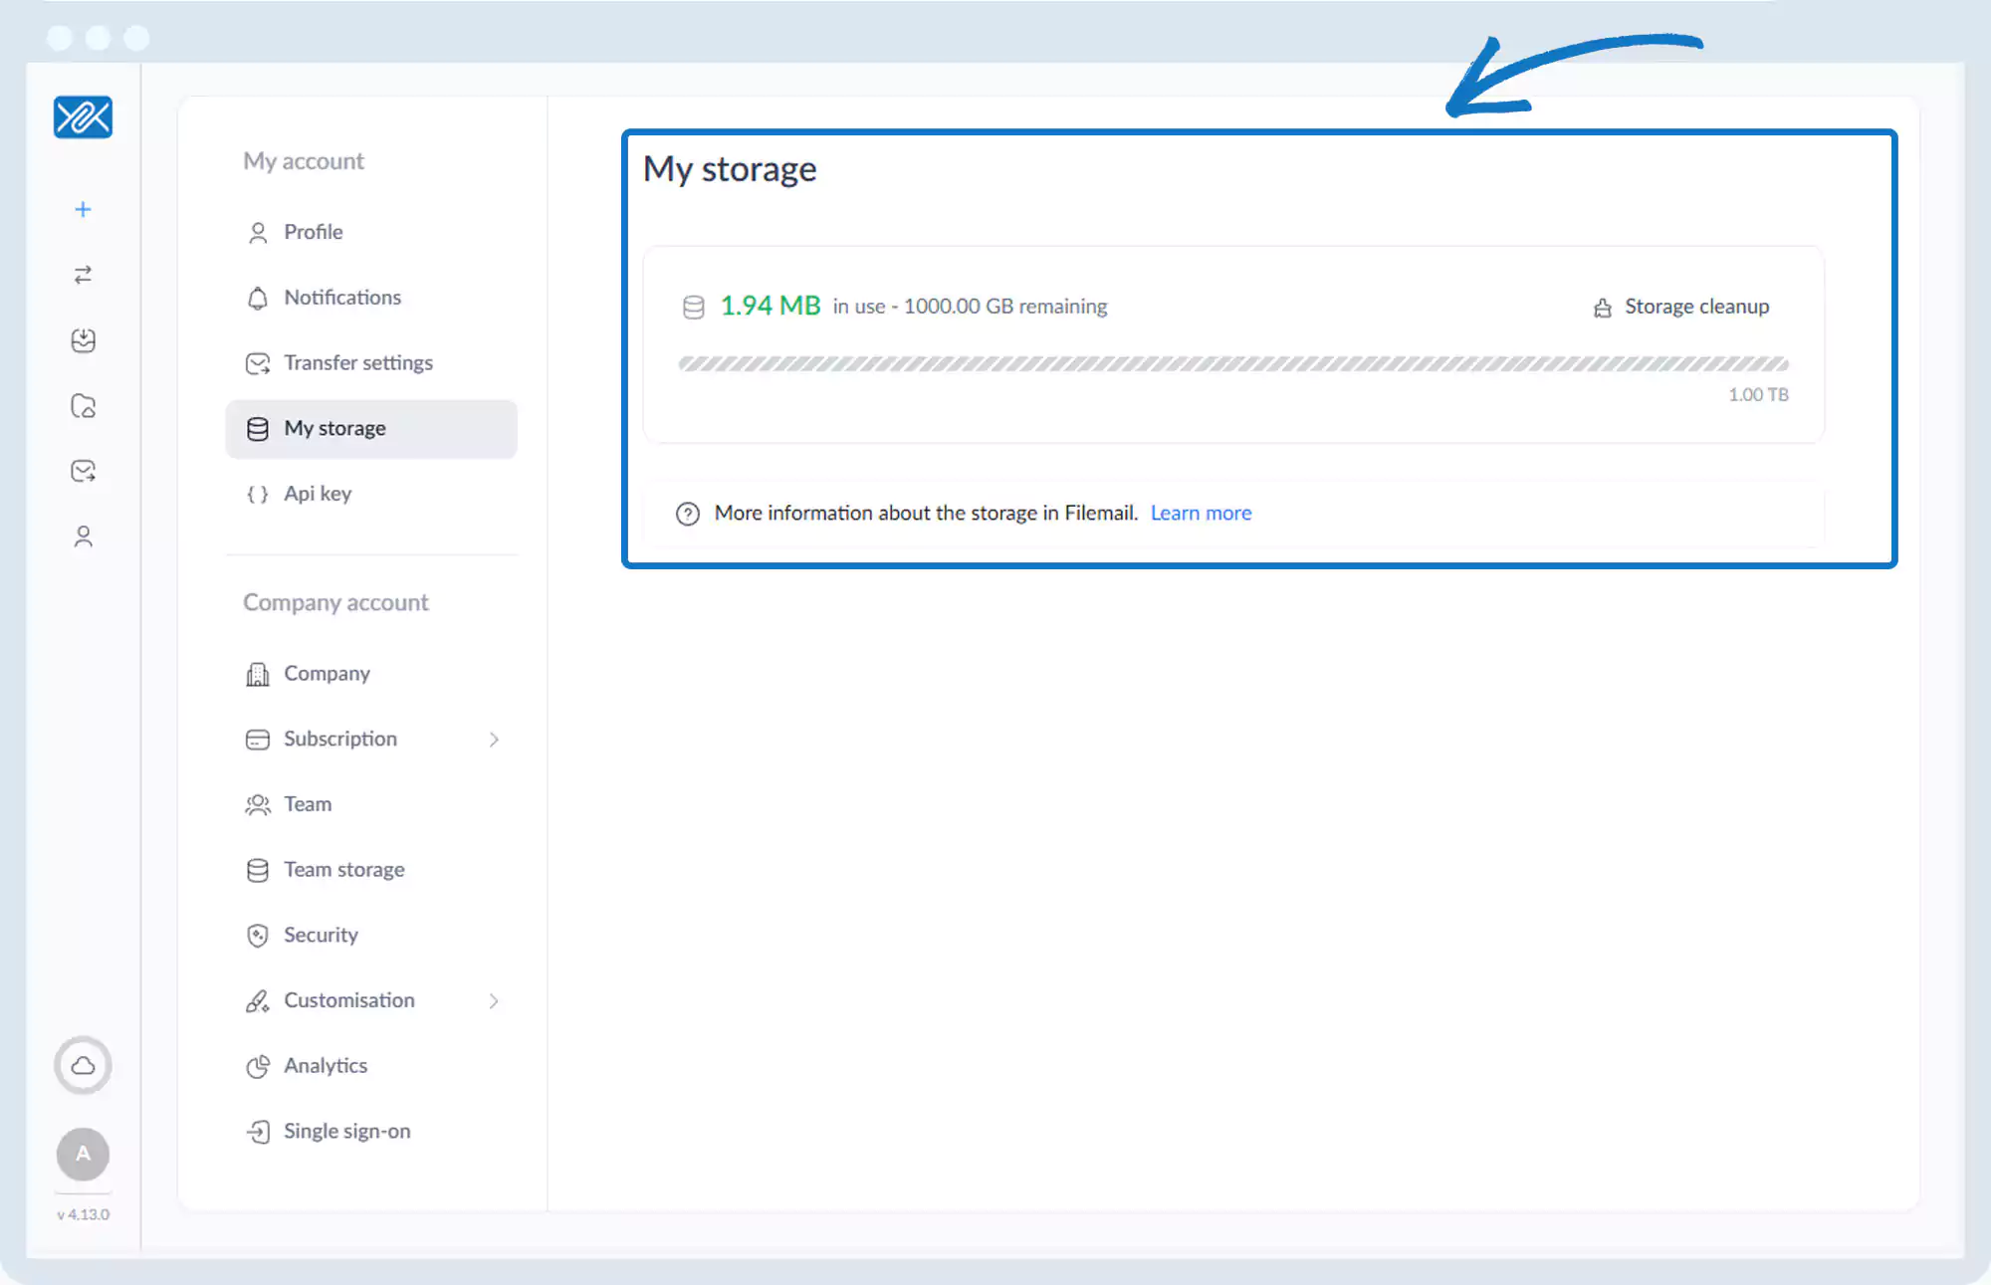1991x1285 pixels.
Task: Click the cloud status icon
Action: (83, 1065)
